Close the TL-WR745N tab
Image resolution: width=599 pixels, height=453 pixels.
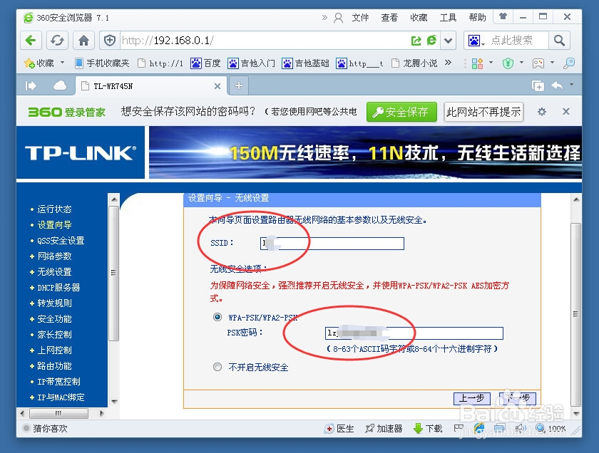click(217, 86)
